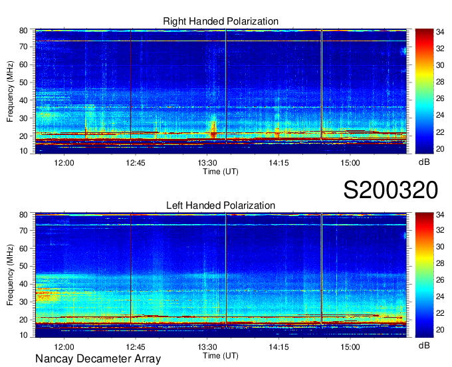Click the 50 MHz label on Left Handed plot
This screenshot has height=367, width=452.
pyautogui.click(x=23, y=266)
